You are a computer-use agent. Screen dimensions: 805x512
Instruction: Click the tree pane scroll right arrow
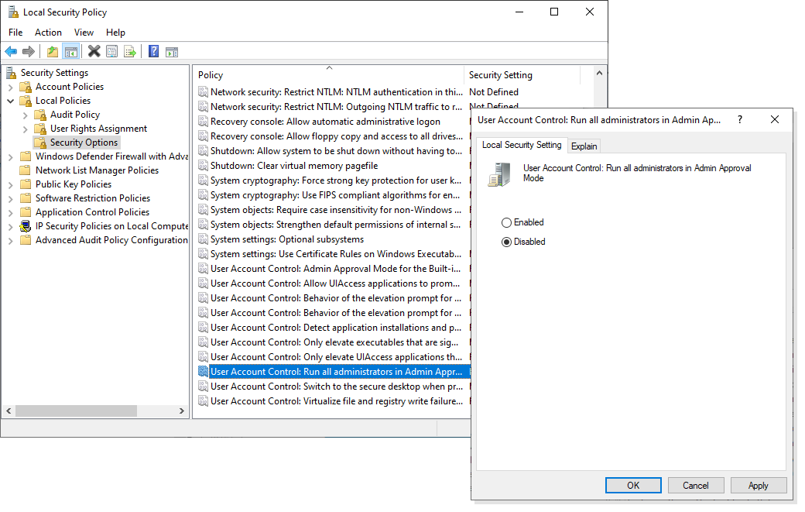pyautogui.click(x=182, y=411)
